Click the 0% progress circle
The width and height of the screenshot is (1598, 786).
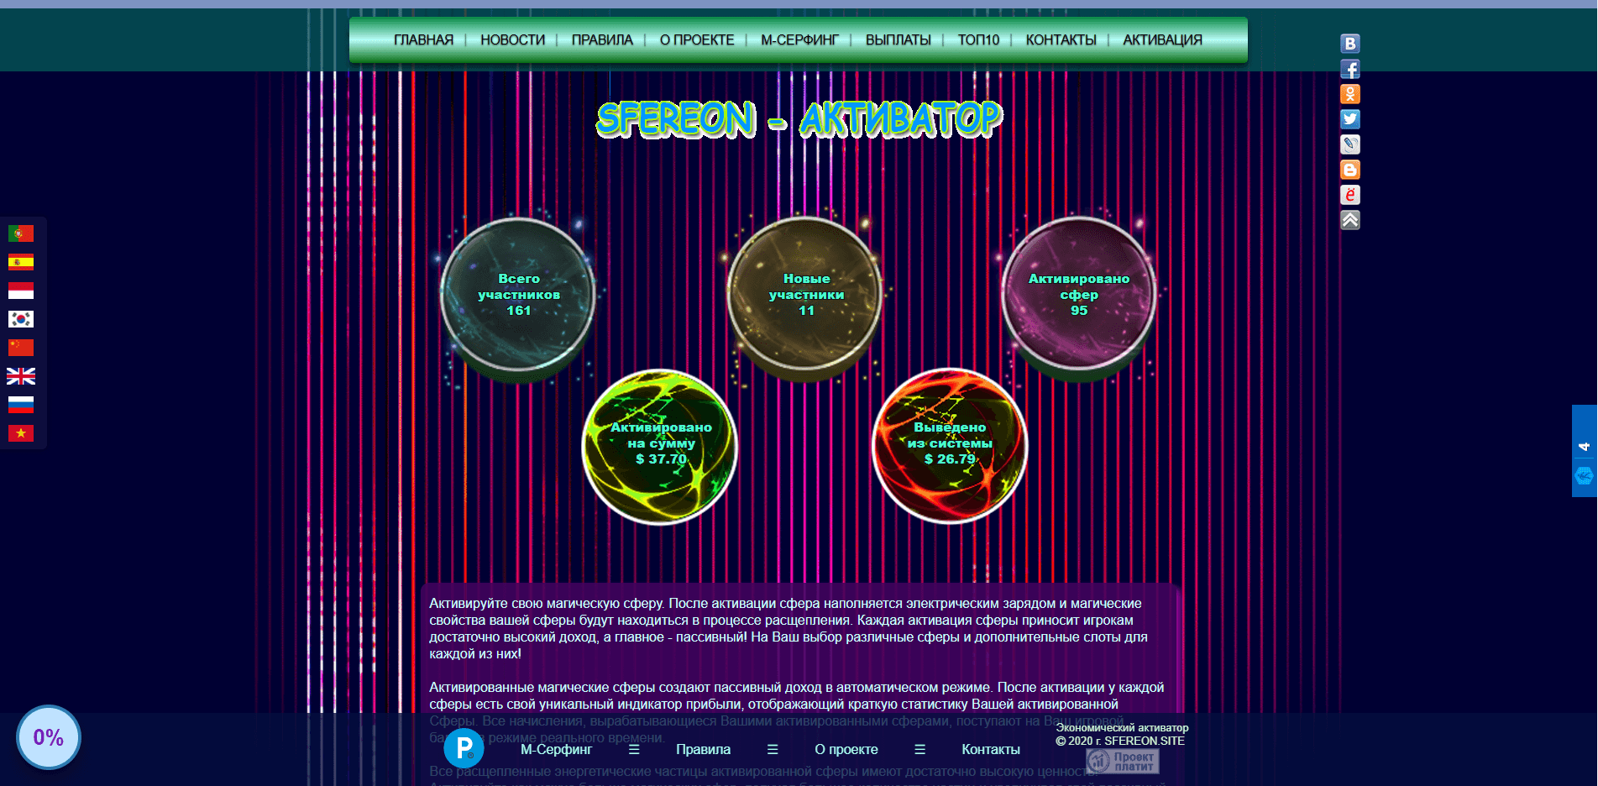49,737
